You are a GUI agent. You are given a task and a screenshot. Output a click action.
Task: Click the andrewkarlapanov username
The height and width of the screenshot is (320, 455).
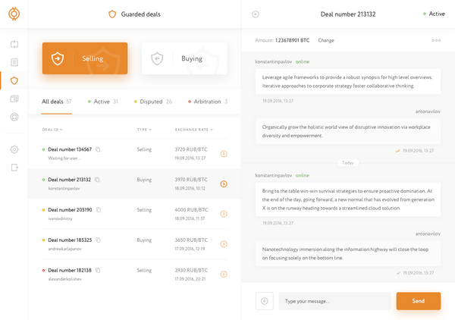(65, 249)
